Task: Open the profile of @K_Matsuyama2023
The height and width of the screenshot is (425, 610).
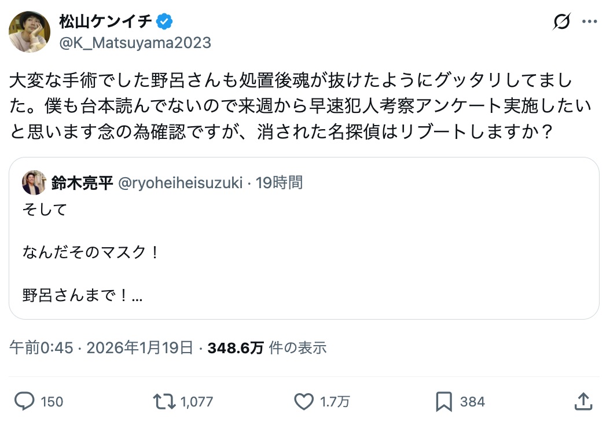Action: 136,42
